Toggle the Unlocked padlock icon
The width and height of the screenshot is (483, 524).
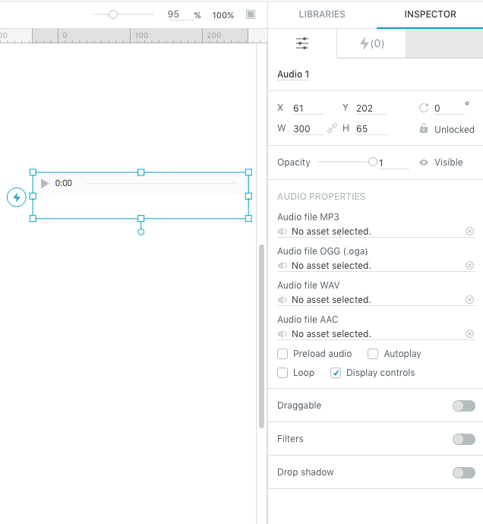point(424,128)
